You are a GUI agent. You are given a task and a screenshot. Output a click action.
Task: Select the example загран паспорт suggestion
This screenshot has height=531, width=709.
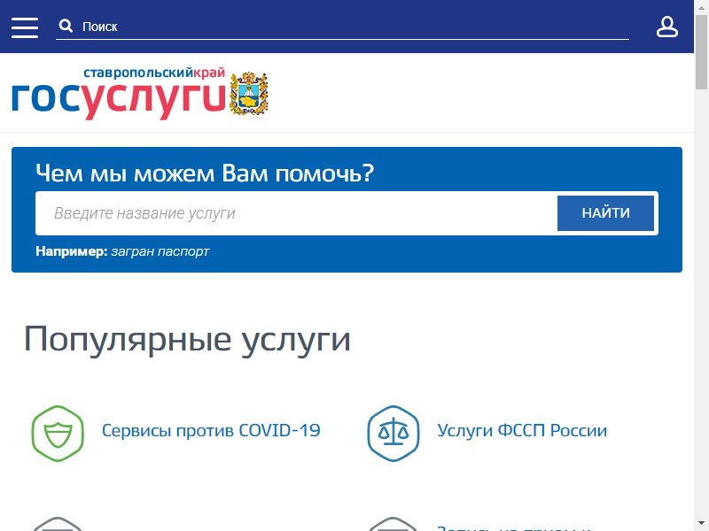(x=160, y=251)
